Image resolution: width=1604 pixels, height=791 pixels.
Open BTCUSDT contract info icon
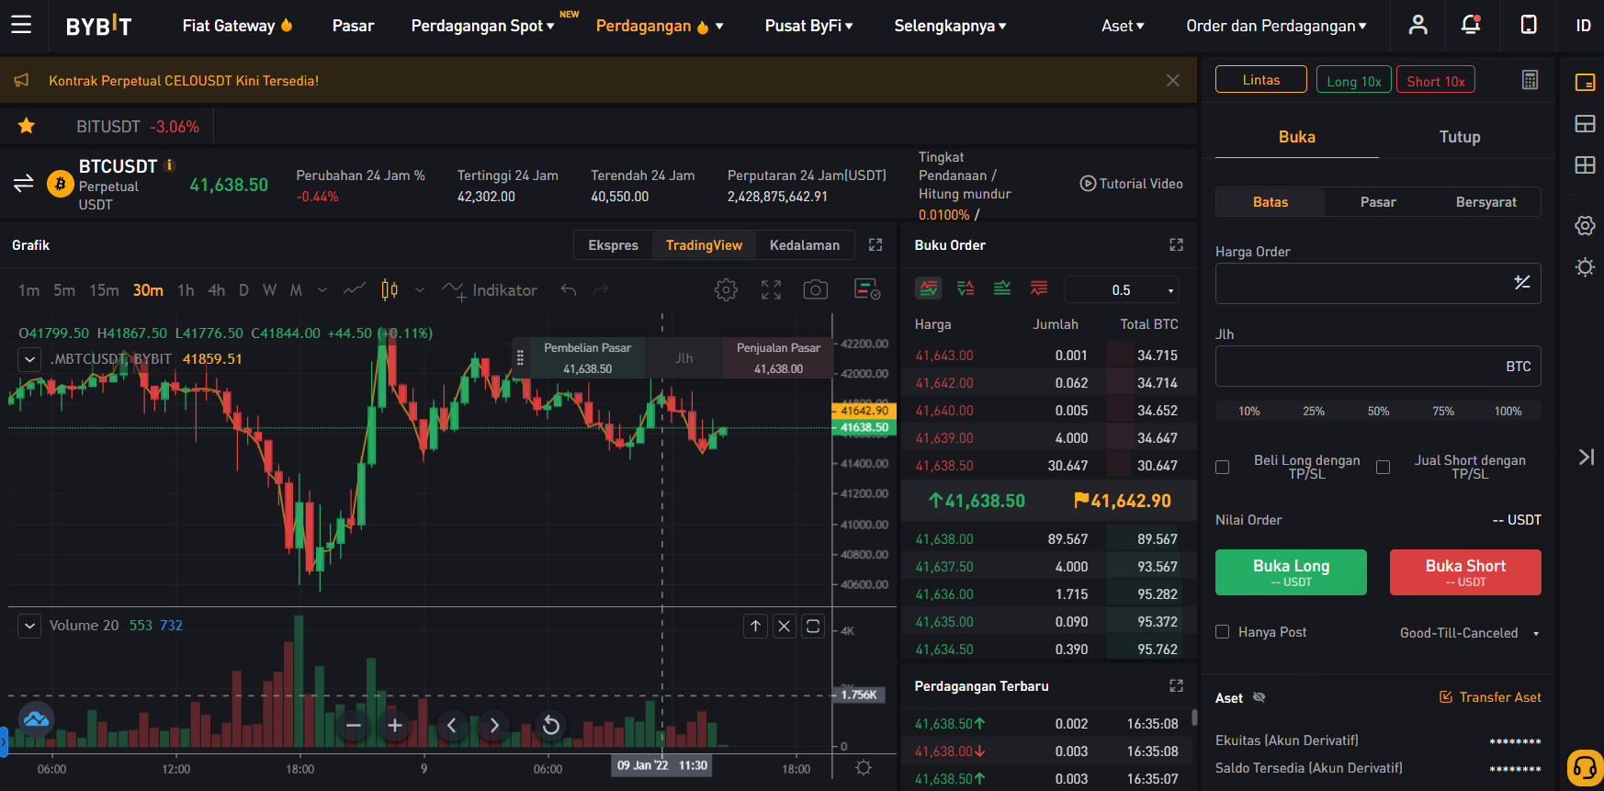[x=169, y=164]
